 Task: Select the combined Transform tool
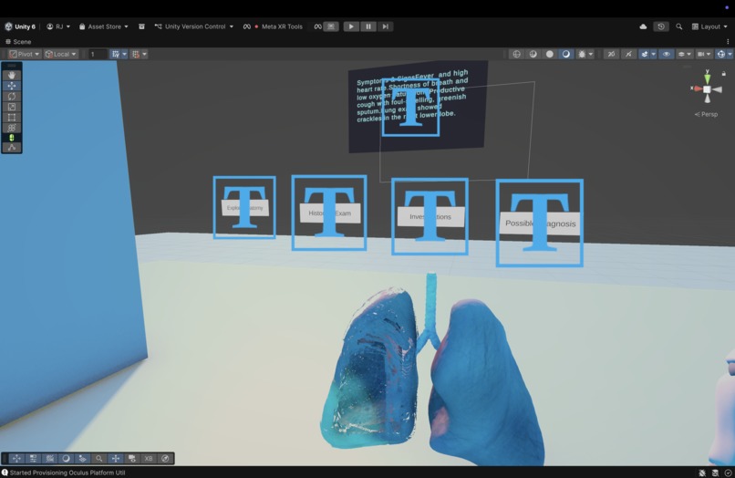point(12,128)
